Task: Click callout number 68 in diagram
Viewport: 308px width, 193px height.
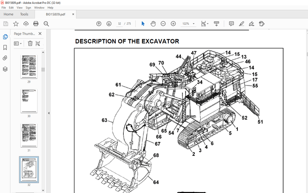Action: 156,155
